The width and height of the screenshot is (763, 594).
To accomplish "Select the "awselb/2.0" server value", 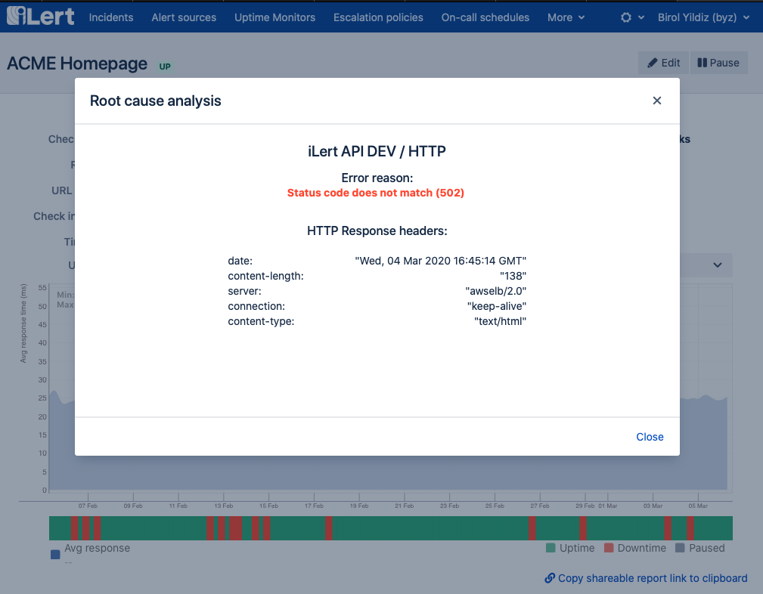I will [x=496, y=291].
